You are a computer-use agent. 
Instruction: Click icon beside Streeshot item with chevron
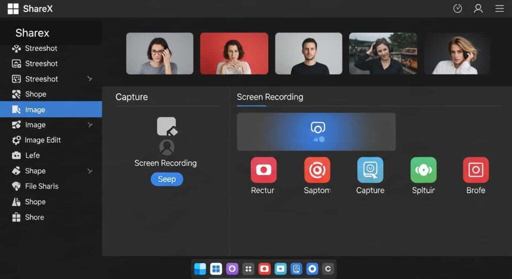pyautogui.click(x=16, y=79)
